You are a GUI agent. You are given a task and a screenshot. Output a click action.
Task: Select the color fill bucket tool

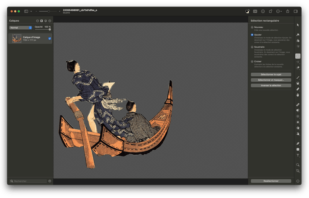pos(298,84)
